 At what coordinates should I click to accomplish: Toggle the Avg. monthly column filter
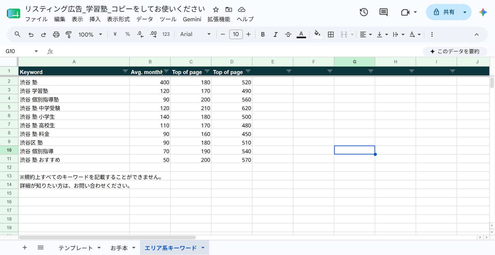coord(166,71)
